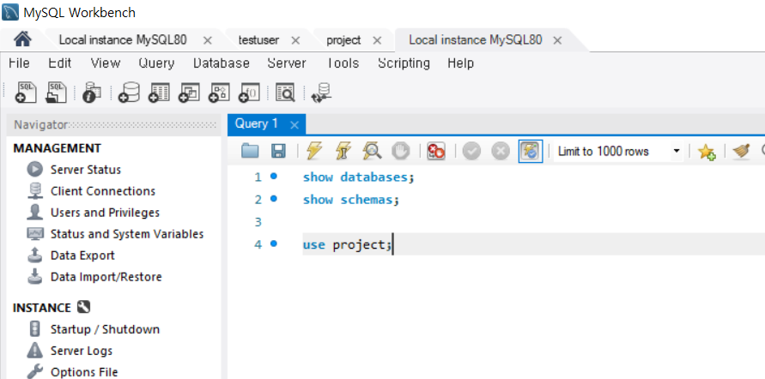Open Server Status in Navigator

[x=85, y=170]
